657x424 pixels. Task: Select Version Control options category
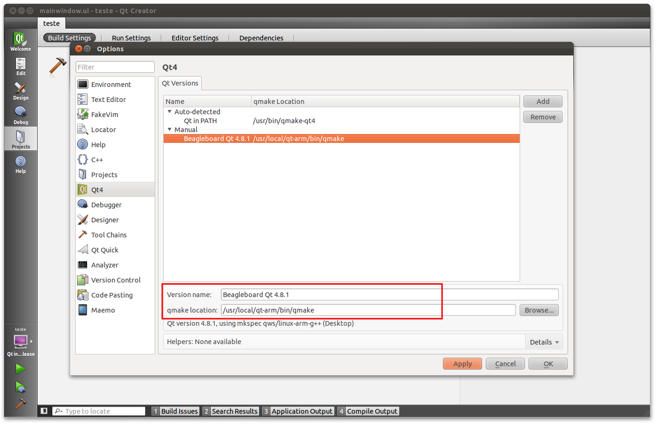(x=116, y=280)
